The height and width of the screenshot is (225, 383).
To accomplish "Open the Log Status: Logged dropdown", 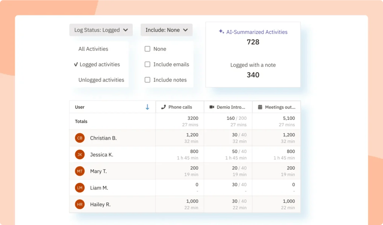I will point(101,30).
